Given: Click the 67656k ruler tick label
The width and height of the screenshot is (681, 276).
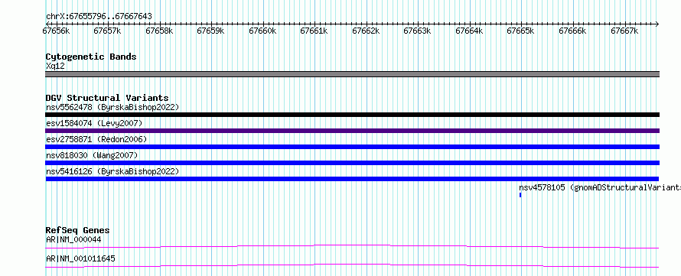Looking at the screenshot, I should coord(56,31).
